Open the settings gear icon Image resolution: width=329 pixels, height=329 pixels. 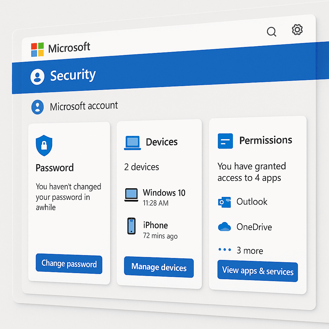pyautogui.click(x=297, y=30)
